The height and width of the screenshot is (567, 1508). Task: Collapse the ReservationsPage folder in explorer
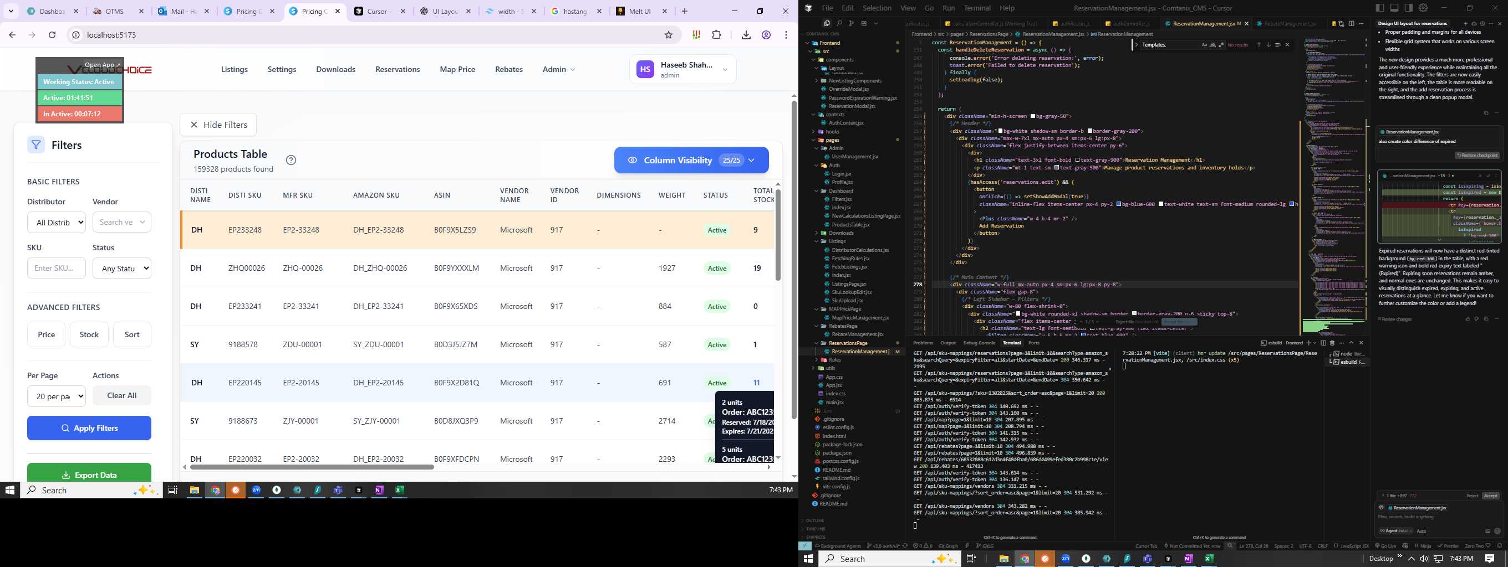848,343
